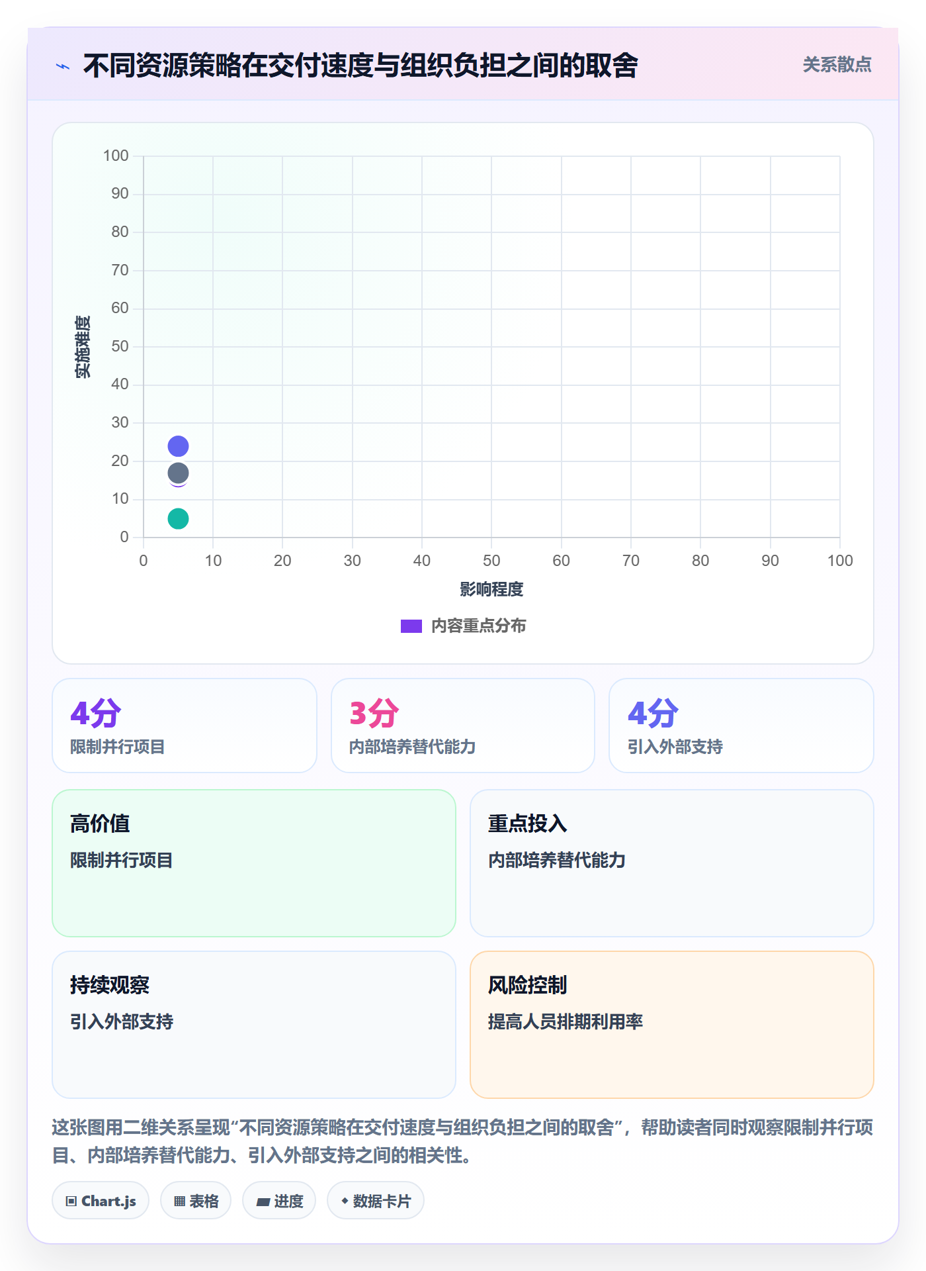Click 限制并行项目 under the 高价值 heading
This screenshot has width=926, height=1271.
pyautogui.click(x=122, y=860)
